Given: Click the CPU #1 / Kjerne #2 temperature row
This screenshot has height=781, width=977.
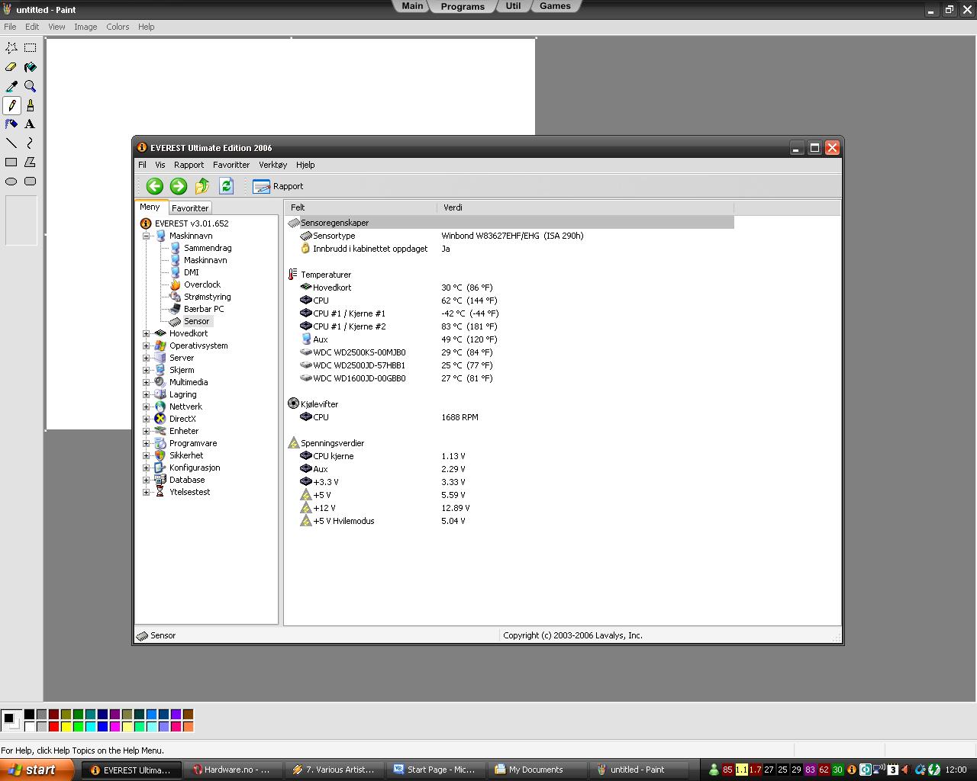Looking at the screenshot, I should pos(509,326).
